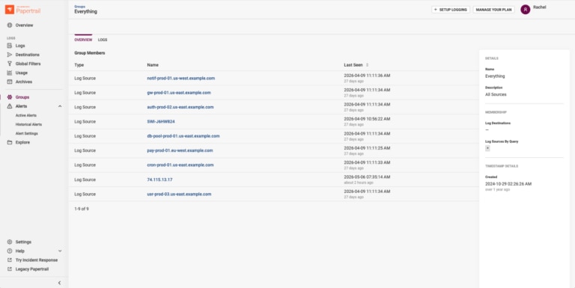This screenshot has width=575, height=288.
Task: Click '2026-05-06 07:35:14 AM' last seen
Action: tap(367, 177)
